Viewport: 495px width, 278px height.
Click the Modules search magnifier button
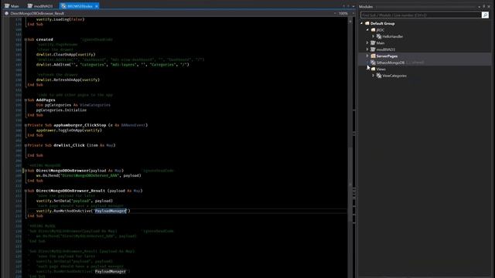[x=485, y=15]
